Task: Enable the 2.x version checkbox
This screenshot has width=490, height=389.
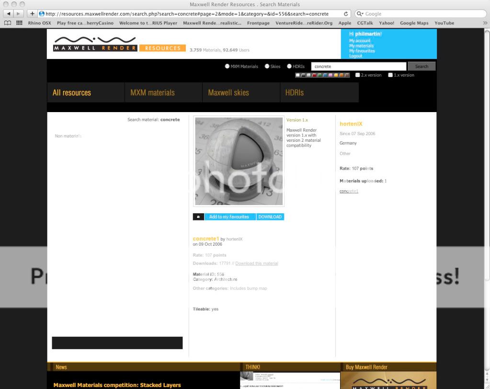Action: 357,75
